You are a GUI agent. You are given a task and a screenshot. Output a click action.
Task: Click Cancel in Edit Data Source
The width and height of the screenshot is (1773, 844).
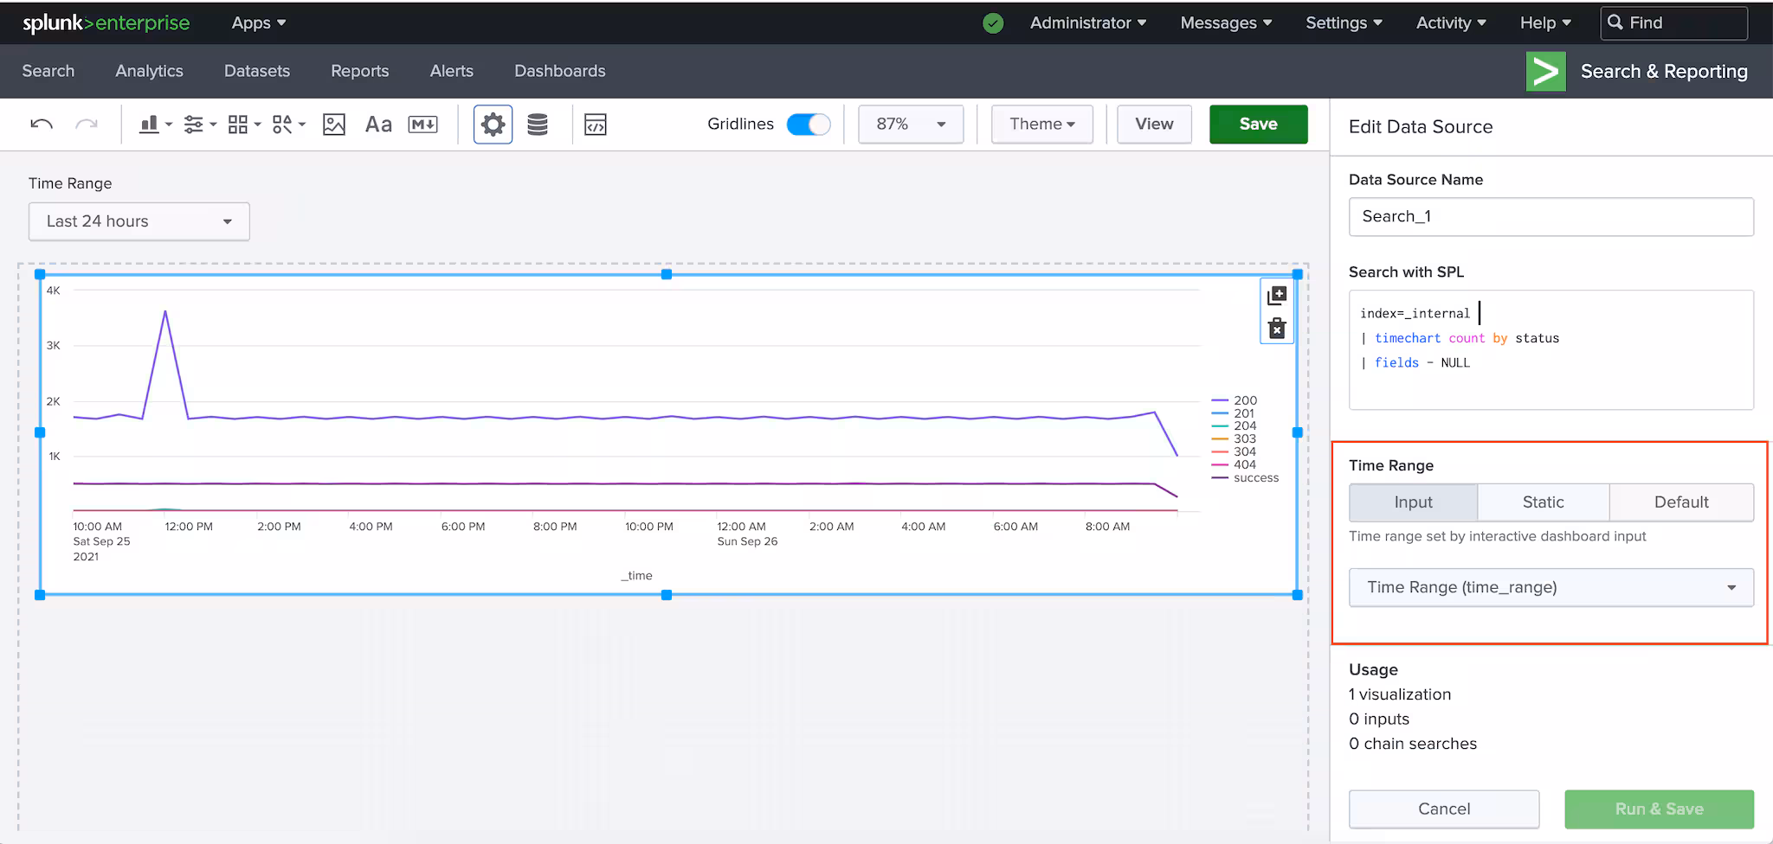(x=1443, y=809)
